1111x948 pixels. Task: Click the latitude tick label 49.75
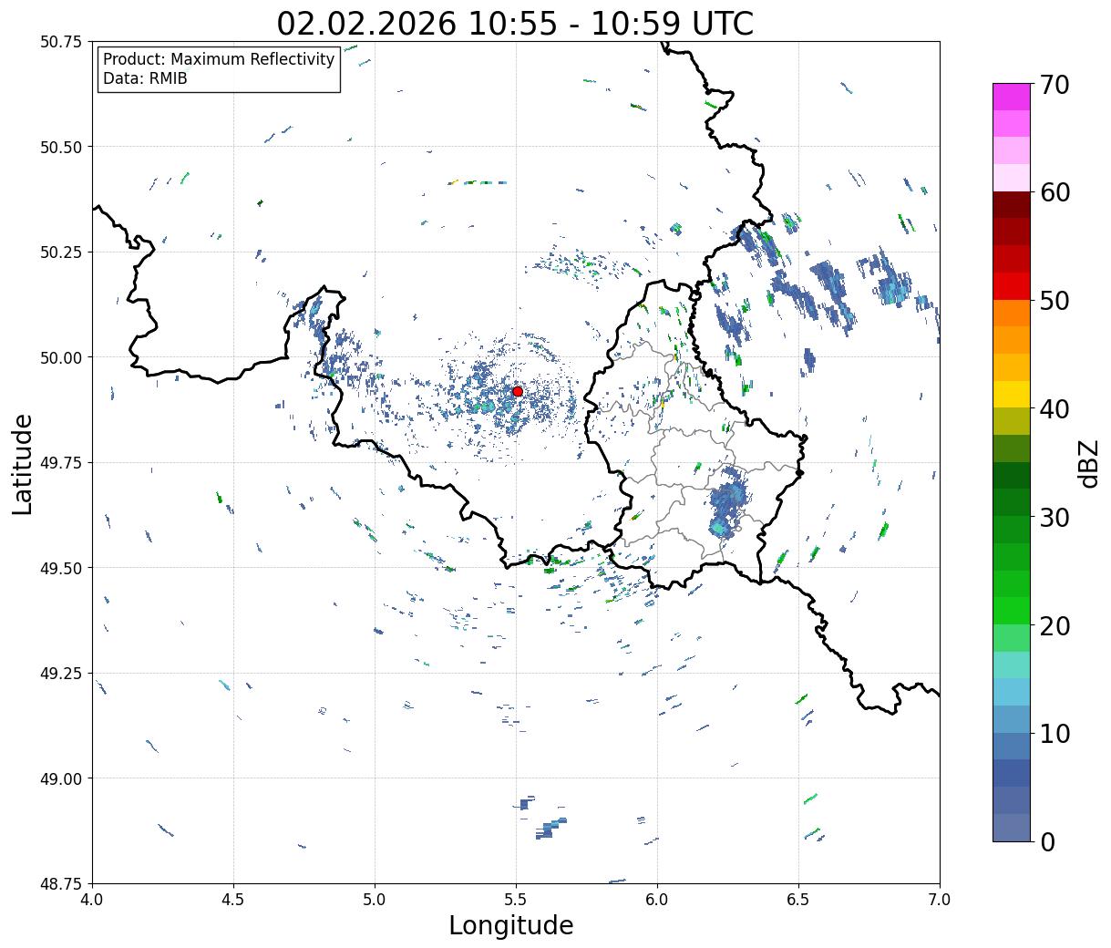pyautogui.click(x=61, y=463)
